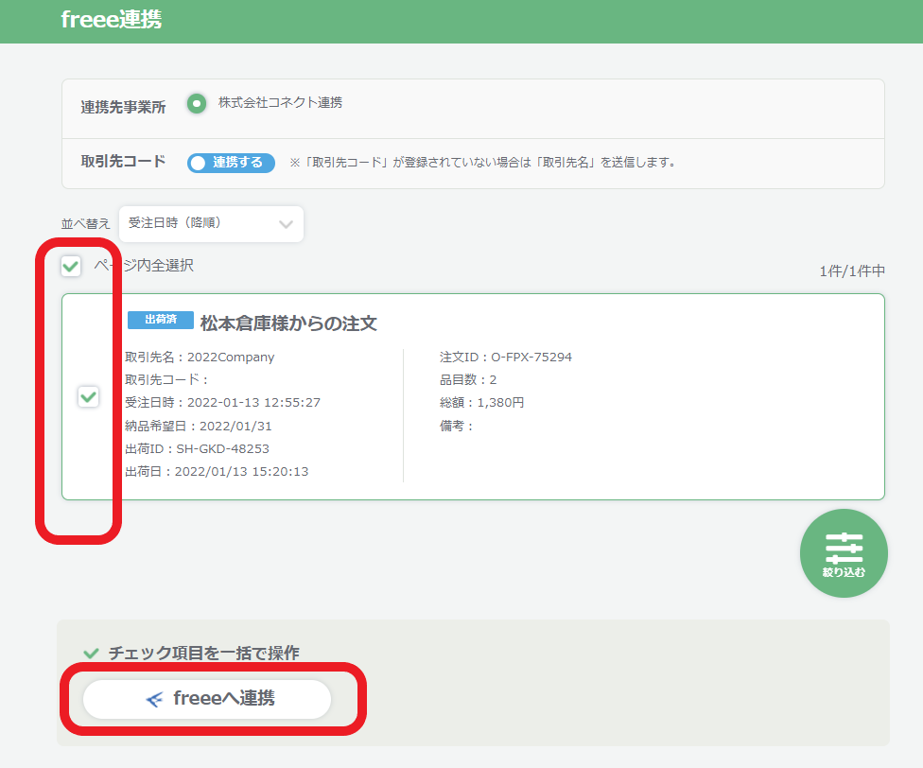Image resolution: width=923 pixels, height=768 pixels.
Task: Uncheck the ページ内全選択 checkbox
Action: tap(71, 267)
